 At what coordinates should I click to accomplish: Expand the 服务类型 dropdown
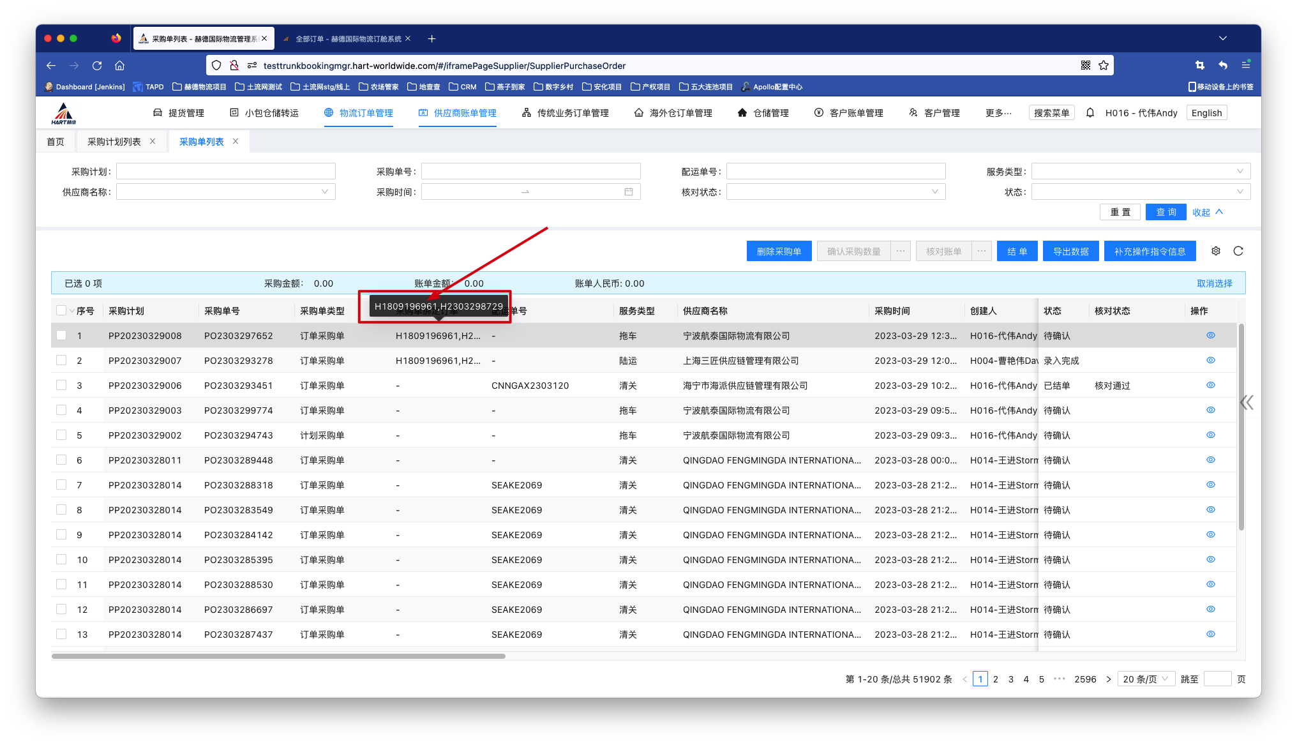(x=1141, y=171)
